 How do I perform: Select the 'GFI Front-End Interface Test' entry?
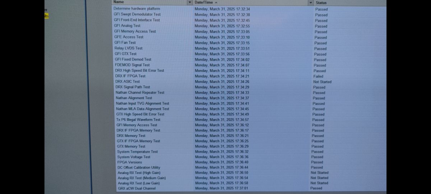137,20
